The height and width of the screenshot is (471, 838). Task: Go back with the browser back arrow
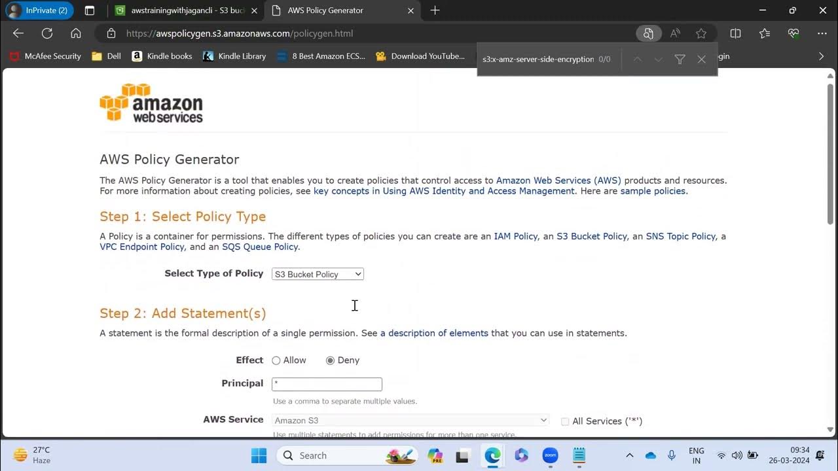coord(18,33)
